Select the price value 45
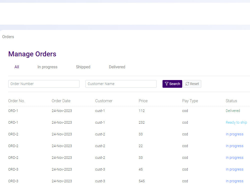 [x=140, y=169]
